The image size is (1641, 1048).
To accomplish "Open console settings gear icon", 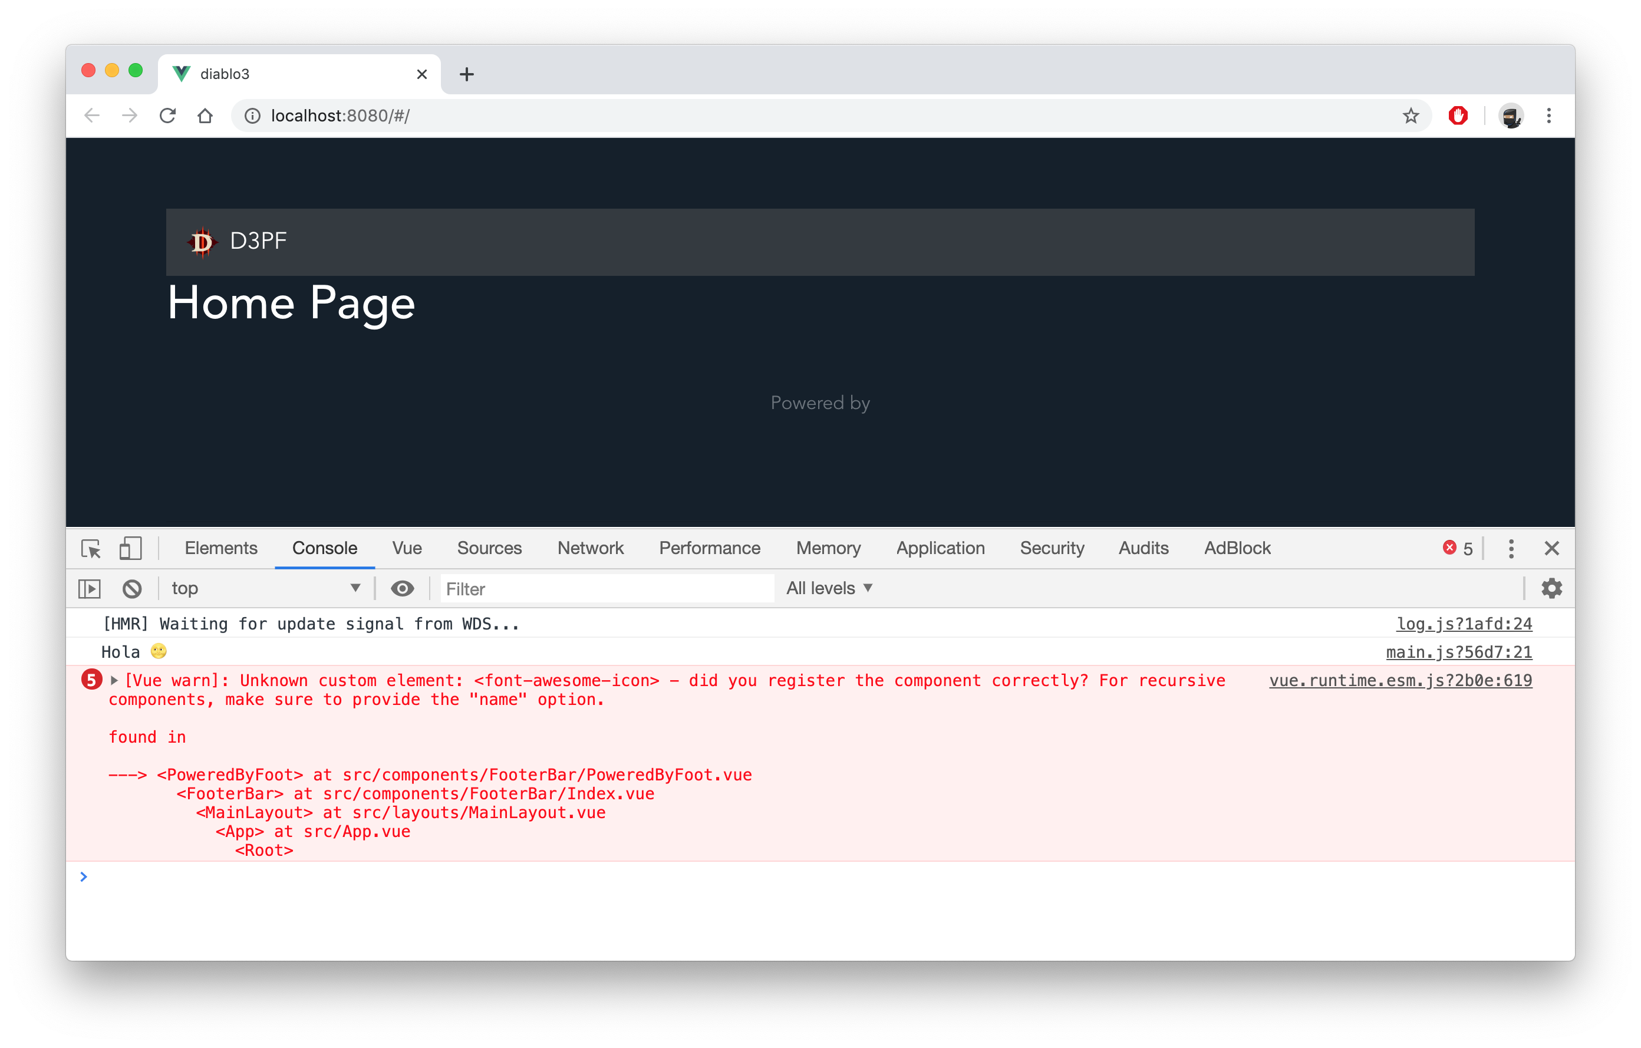I will pos(1551,589).
